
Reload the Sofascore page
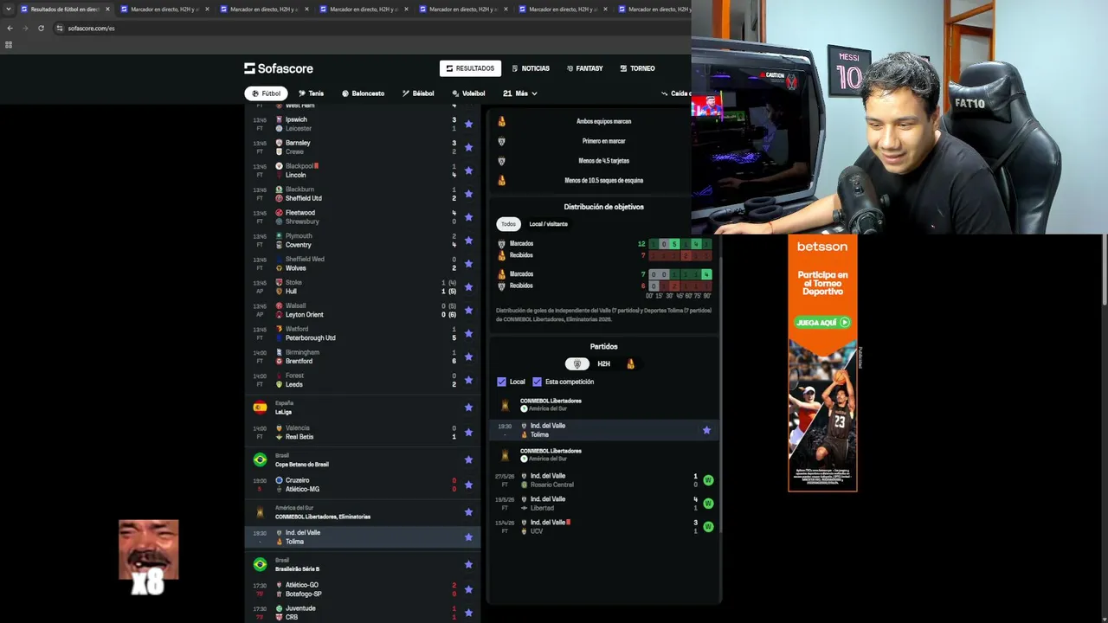[x=41, y=28]
